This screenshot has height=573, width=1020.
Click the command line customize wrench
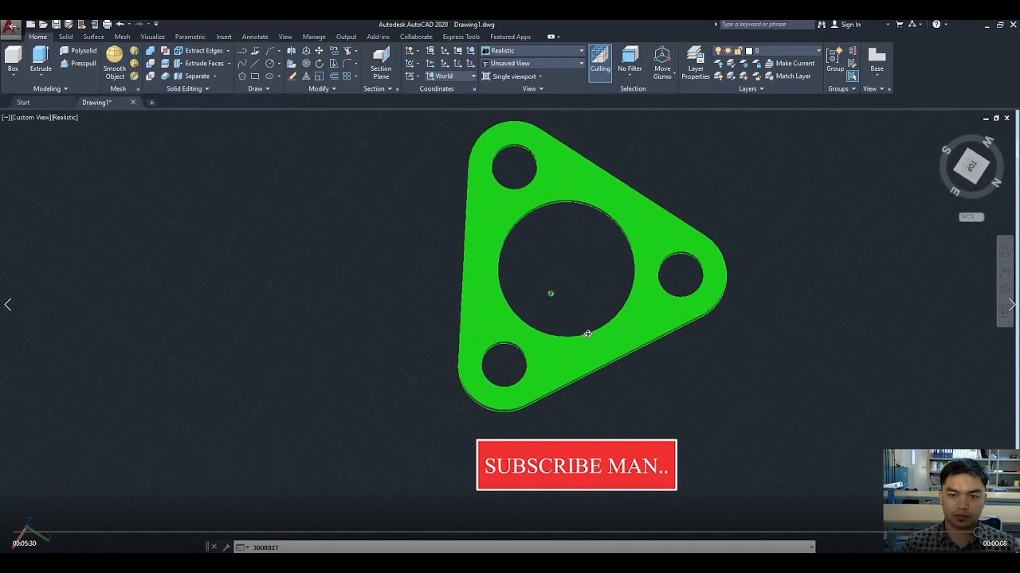point(226,547)
